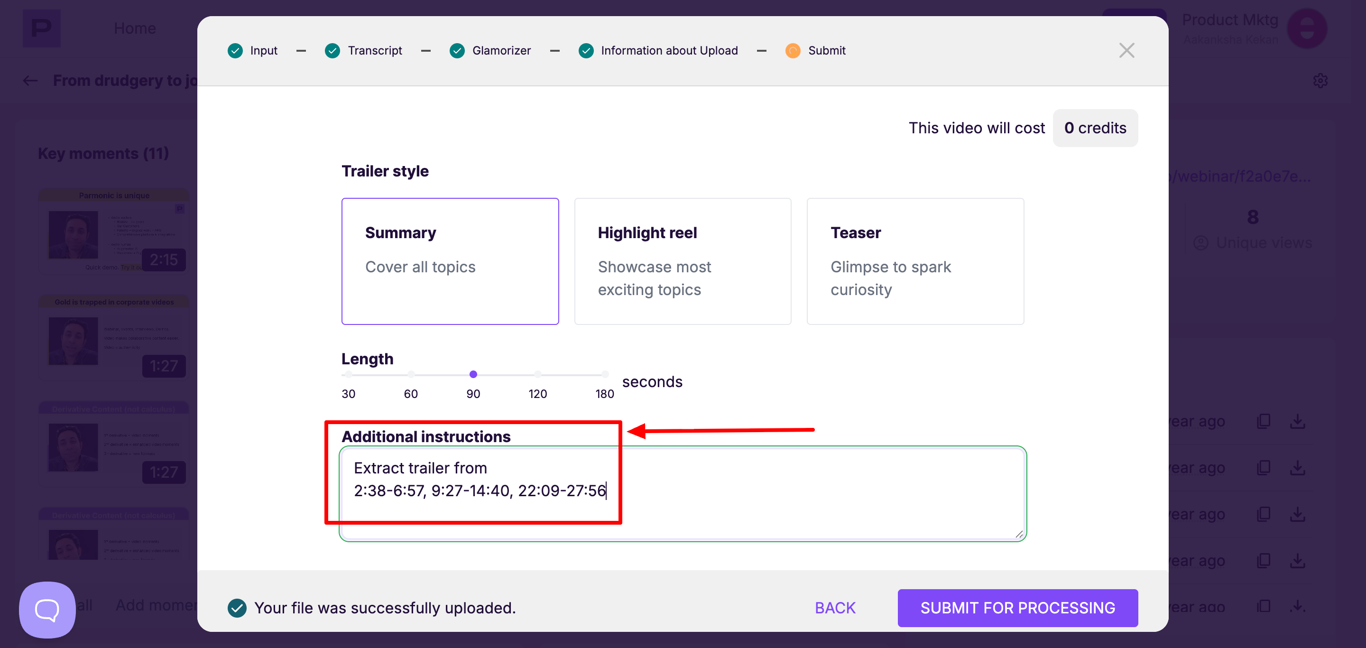Click in the Additional instructions text box
This screenshot has height=648, width=1366.
(683, 494)
